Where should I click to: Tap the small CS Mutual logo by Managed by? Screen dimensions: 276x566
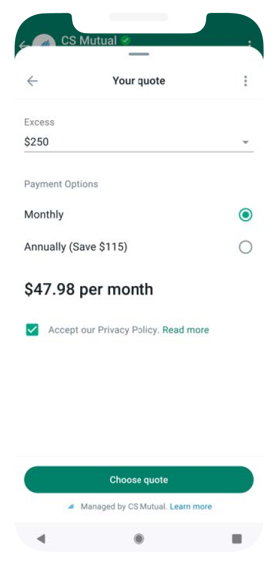click(71, 507)
